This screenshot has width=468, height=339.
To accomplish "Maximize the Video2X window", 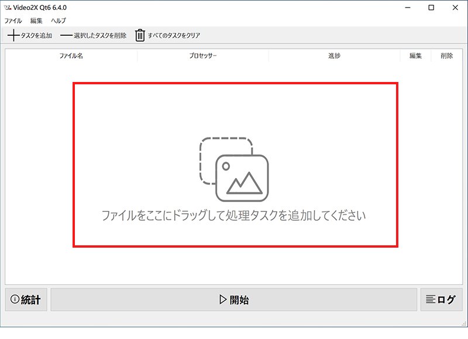I will click(x=431, y=8).
